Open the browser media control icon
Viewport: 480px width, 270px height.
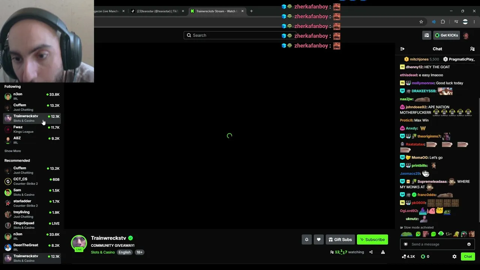click(x=456, y=22)
